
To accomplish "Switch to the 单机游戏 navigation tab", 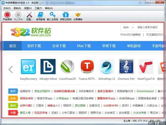I will coord(134,46).
